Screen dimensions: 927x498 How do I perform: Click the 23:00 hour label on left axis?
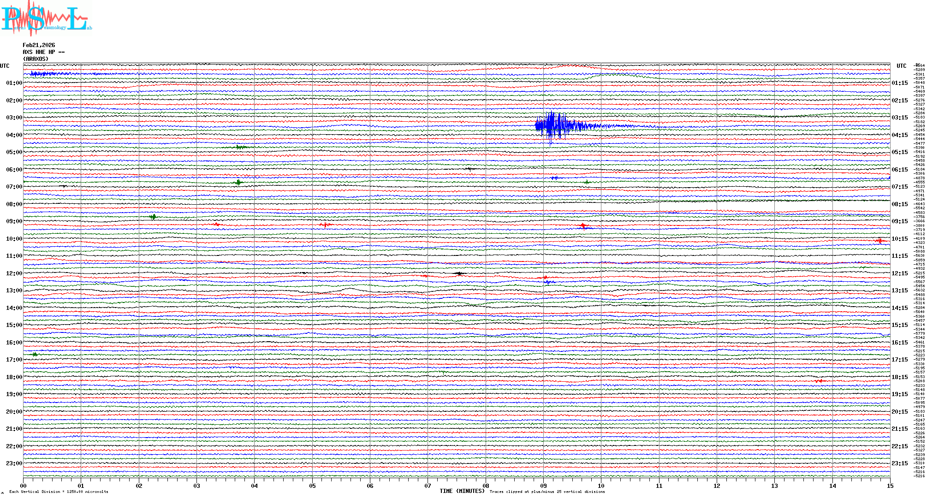point(14,463)
